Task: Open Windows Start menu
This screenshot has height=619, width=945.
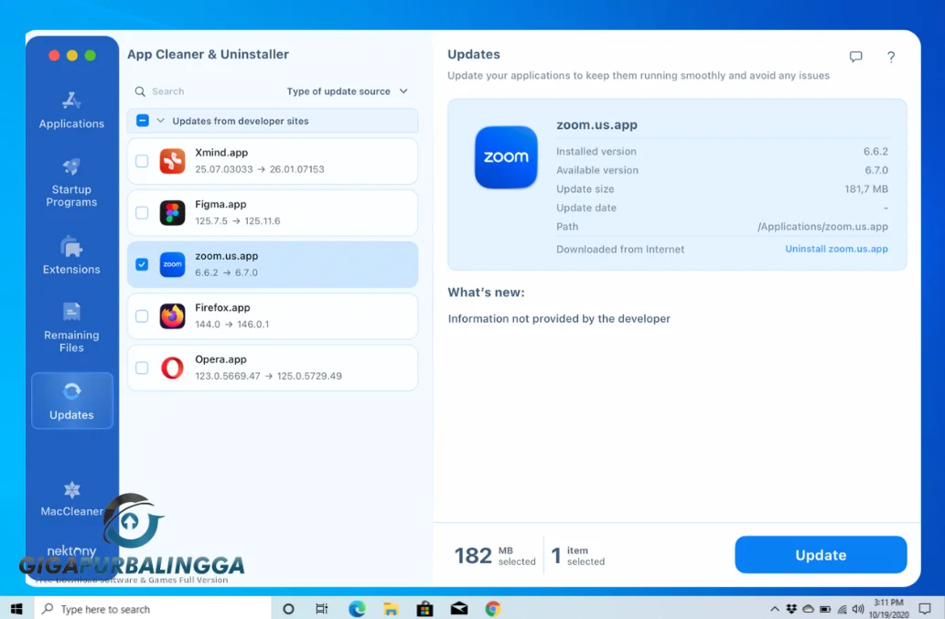Action: [16, 609]
